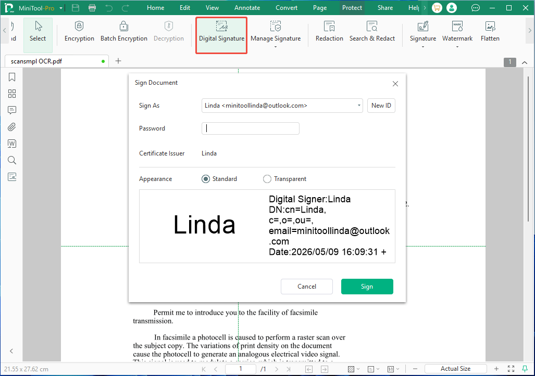Focus the Password input field

(x=251, y=128)
